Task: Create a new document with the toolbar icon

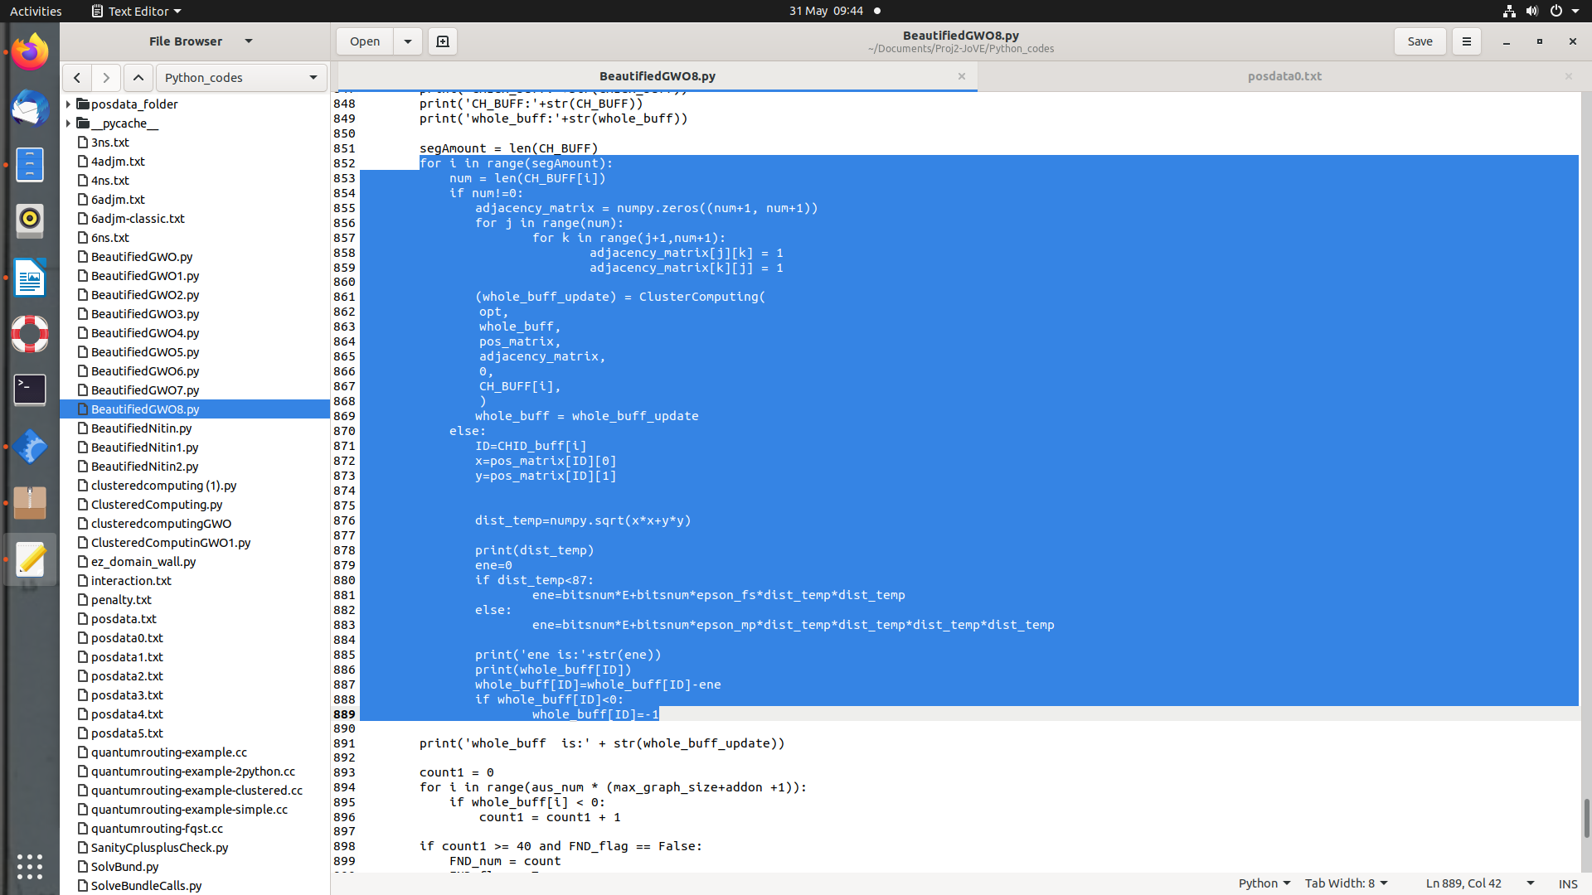Action: click(443, 41)
